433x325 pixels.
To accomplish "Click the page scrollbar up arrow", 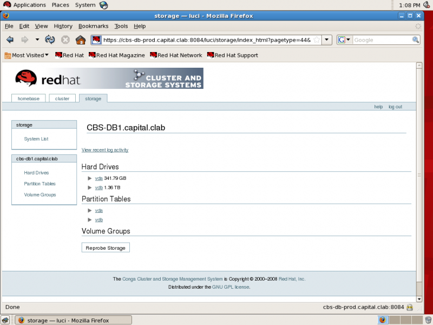I will pyautogui.click(x=419, y=65).
